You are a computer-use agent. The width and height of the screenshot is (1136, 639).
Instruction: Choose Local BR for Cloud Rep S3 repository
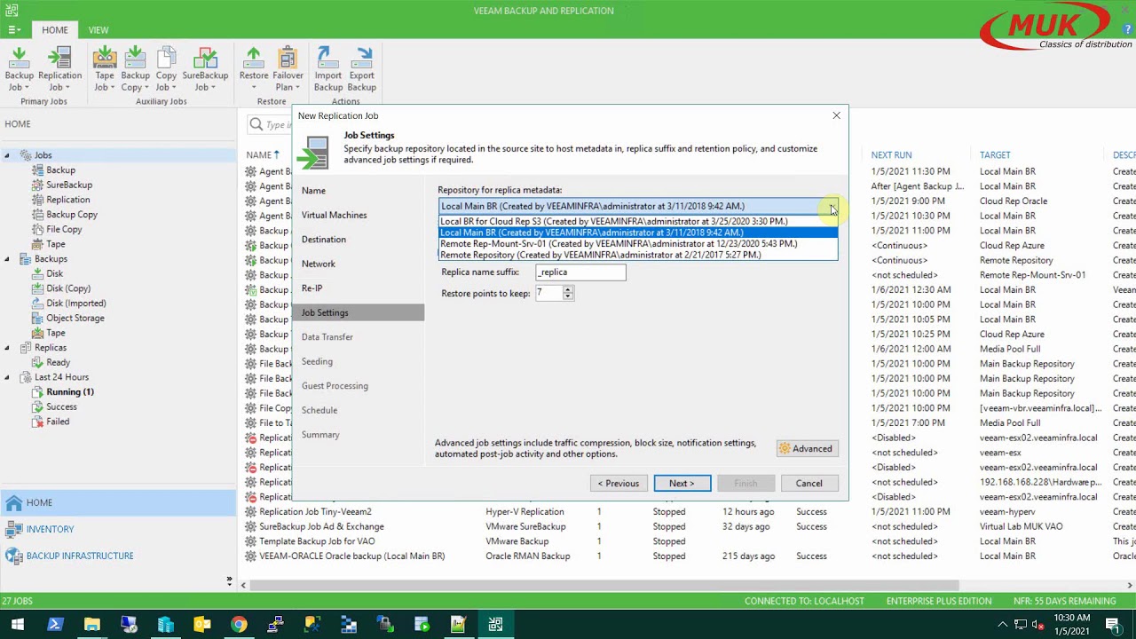[x=638, y=221]
